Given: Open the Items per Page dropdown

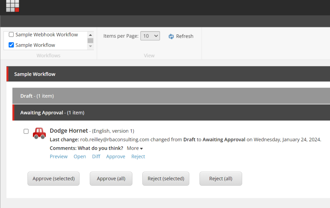Looking at the screenshot, I should pyautogui.click(x=150, y=36).
